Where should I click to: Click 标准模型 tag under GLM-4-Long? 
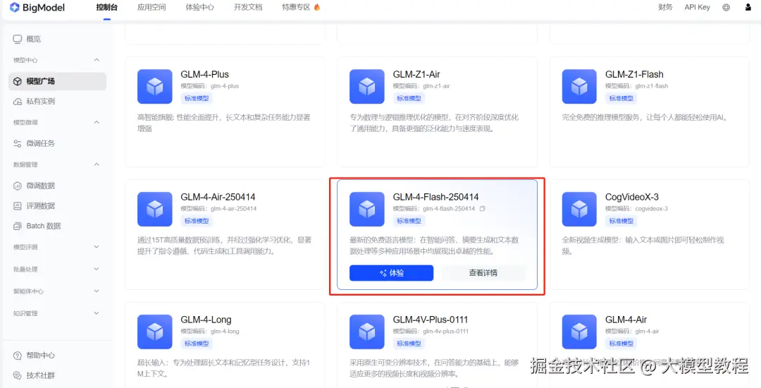(x=197, y=344)
